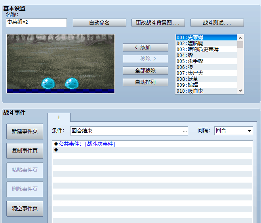261x223 pixels.
Task: Select enemy 008:妖草
Action: click(x=206, y=79)
